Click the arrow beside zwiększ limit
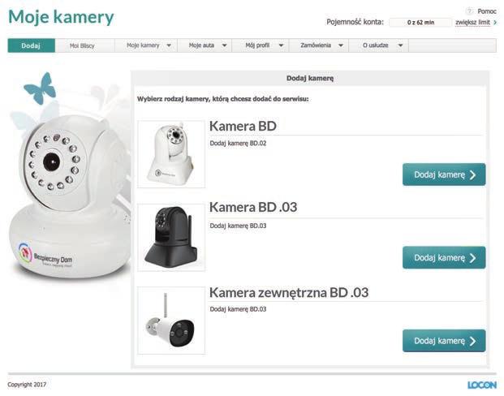504x396 pixels. pyautogui.click(x=495, y=22)
